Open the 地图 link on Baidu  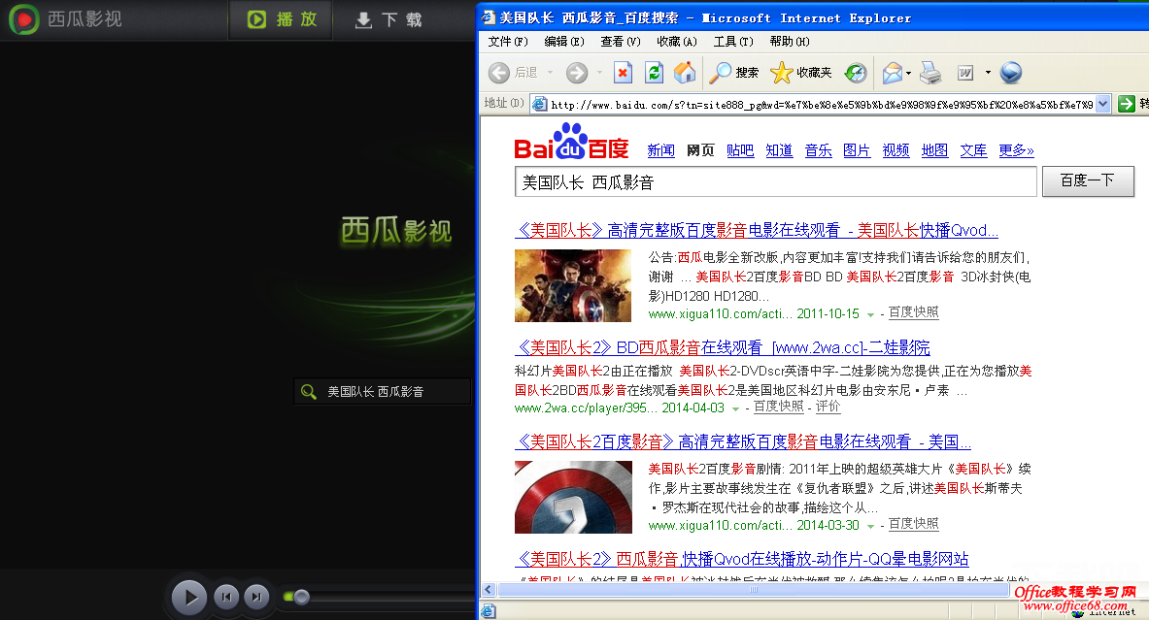(934, 150)
